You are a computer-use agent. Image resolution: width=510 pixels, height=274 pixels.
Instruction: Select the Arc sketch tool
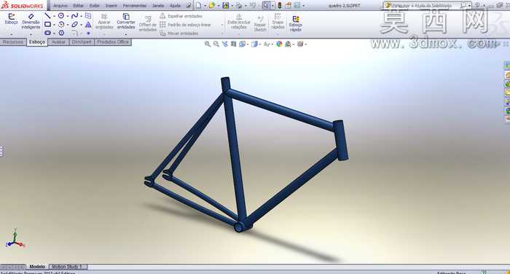coord(61,24)
